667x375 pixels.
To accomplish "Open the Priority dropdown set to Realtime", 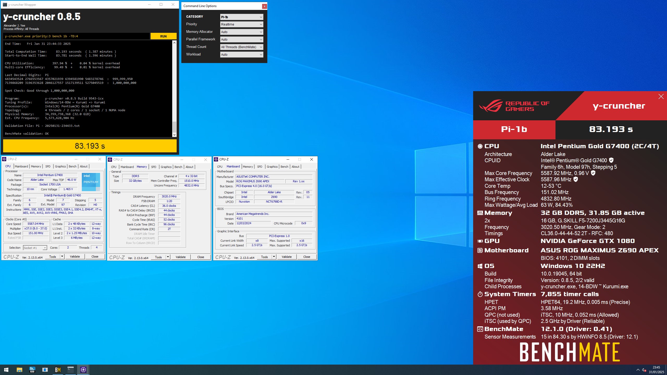I will (x=242, y=24).
